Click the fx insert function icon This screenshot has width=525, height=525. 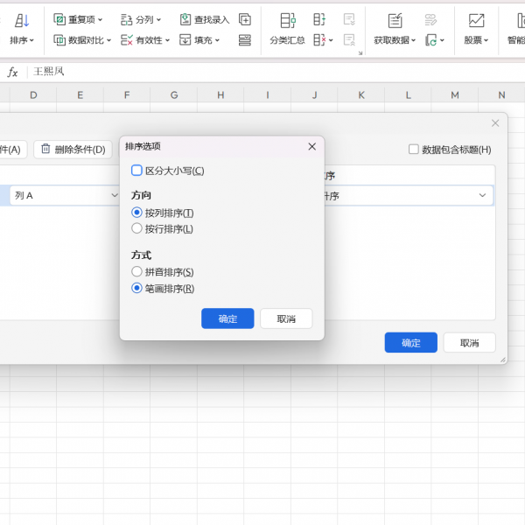point(13,72)
